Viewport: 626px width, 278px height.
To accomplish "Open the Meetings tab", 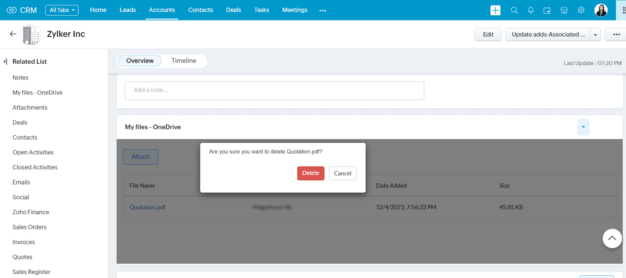I will pos(295,10).
